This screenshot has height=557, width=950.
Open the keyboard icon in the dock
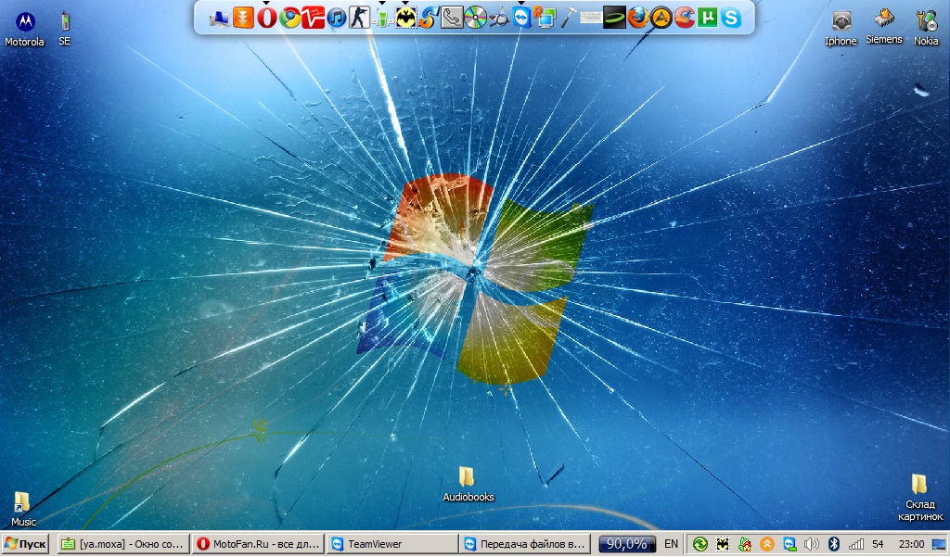tap(591, 19)
